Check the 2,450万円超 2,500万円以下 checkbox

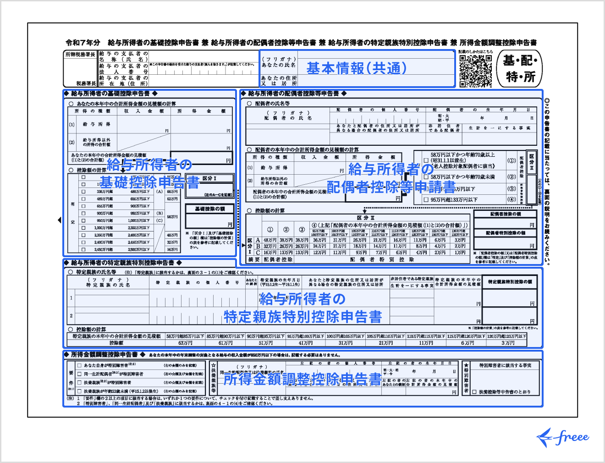tap(83, 250)
